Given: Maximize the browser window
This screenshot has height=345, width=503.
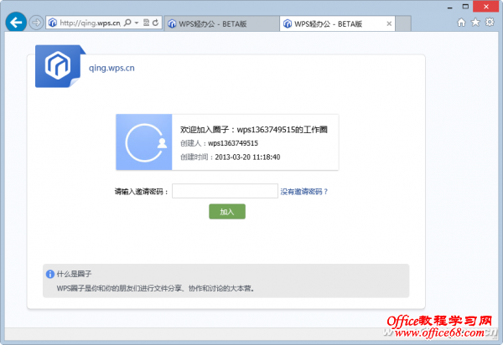Looking at the screenshot, I should 465,7.
